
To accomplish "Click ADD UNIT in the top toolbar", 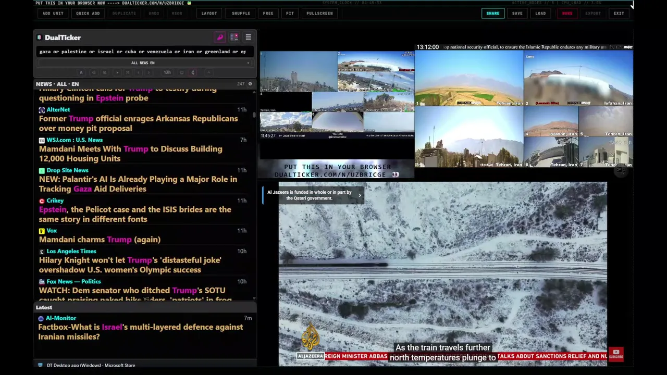I will coord(53,14).
